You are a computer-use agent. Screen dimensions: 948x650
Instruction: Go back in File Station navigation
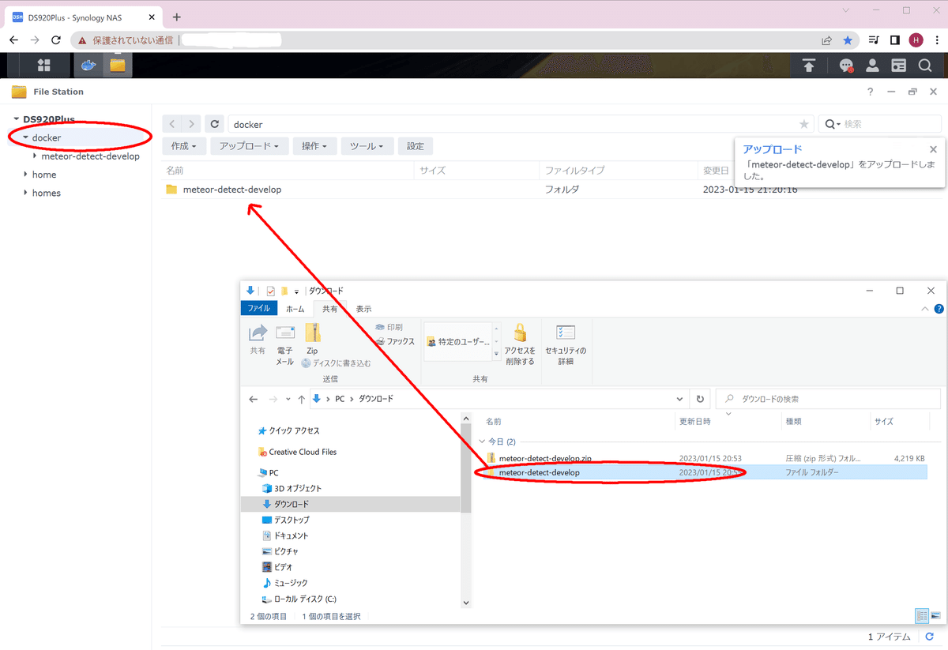point(173,124)
